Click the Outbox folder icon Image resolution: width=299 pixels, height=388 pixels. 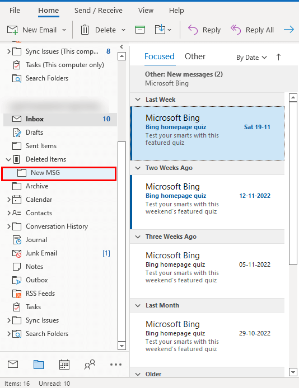click(17, 280)
